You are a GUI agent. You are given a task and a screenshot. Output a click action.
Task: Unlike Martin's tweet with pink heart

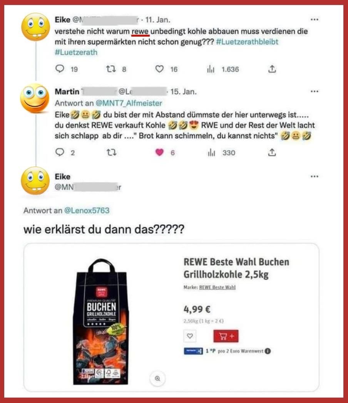coord(159,152)
